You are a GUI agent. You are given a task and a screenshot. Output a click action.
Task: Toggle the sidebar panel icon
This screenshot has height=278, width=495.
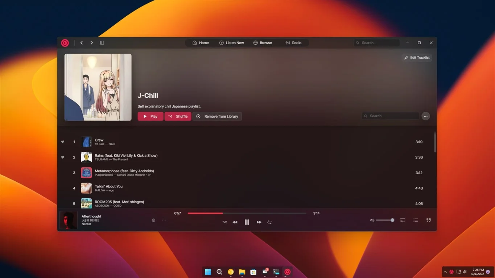tap(102, 43)
